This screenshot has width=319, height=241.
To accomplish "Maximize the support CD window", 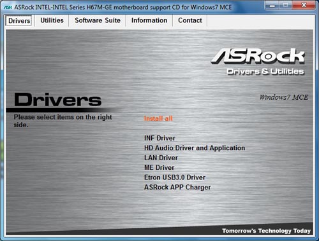I will coord(285,6).
